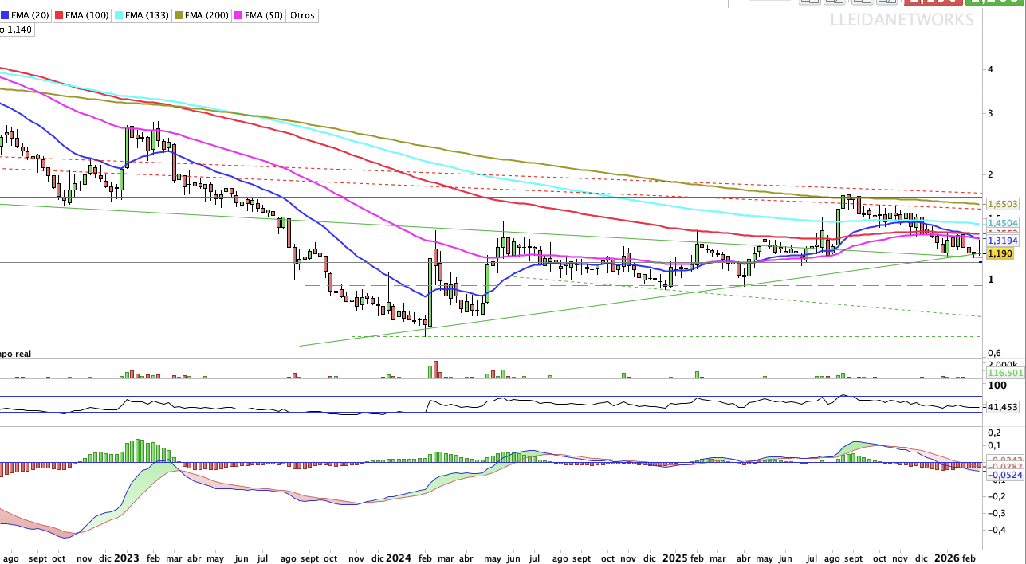Click the leftmost of four layout icons

pyautogui.click(x=810, y=2)
